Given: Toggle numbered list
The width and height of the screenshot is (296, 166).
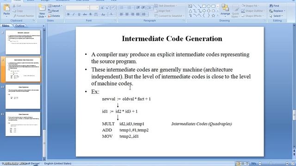Looking at the screenshot, I should click(x=130, y=8).
